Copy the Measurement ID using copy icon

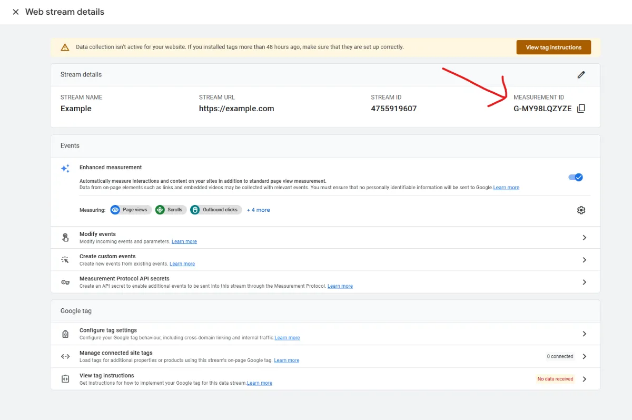coord(581,108)
